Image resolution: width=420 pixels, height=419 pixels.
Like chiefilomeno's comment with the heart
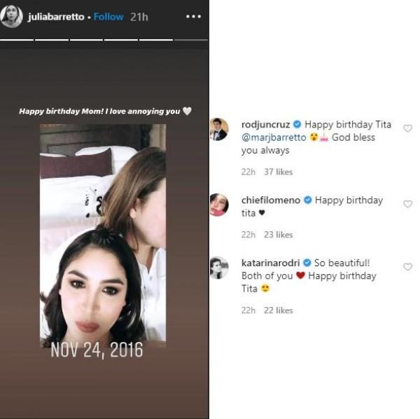[x=407, y=205]
